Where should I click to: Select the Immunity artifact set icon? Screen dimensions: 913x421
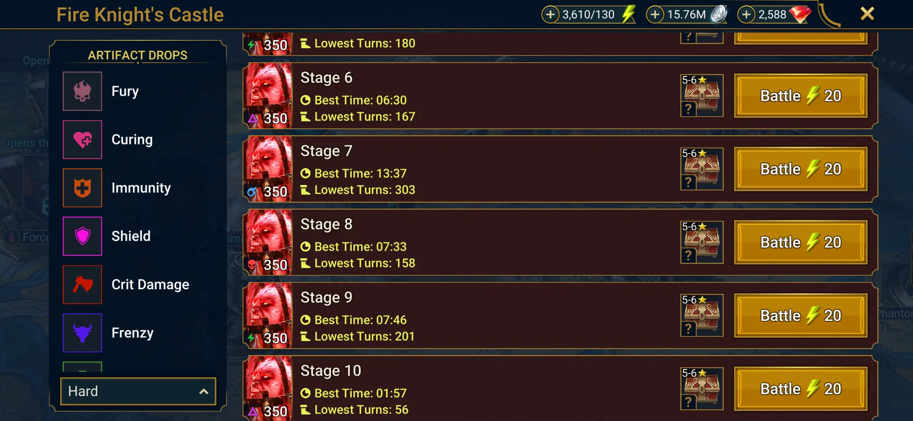[x=82, y=188]
